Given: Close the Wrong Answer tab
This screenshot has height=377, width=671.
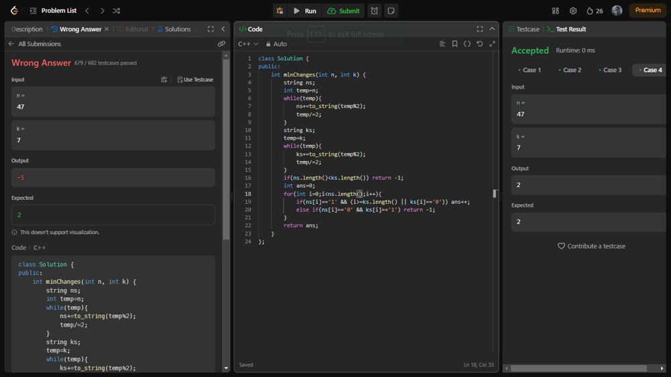Looking at the screenshot, I should [107, 29].
